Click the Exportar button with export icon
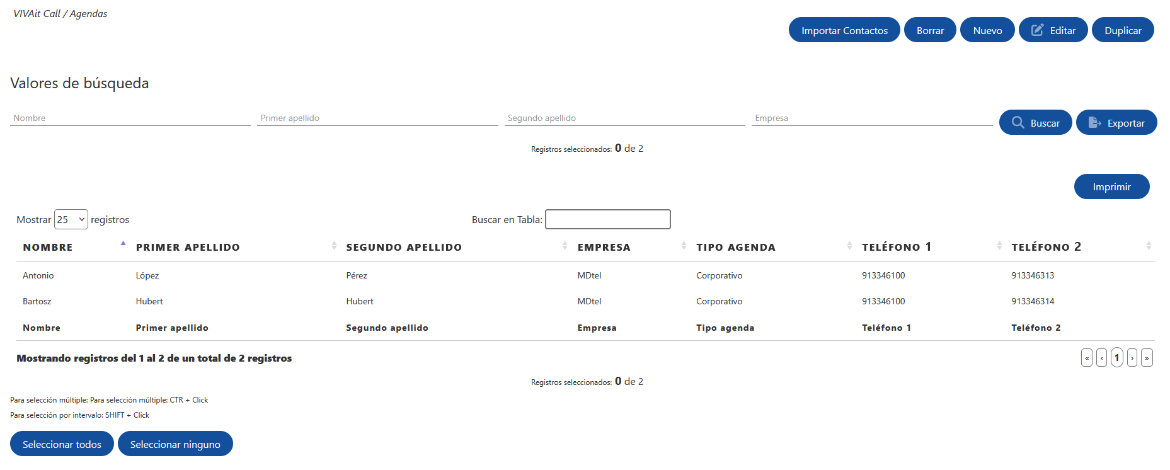The image size is (1170, 470). click(1116, 122)
